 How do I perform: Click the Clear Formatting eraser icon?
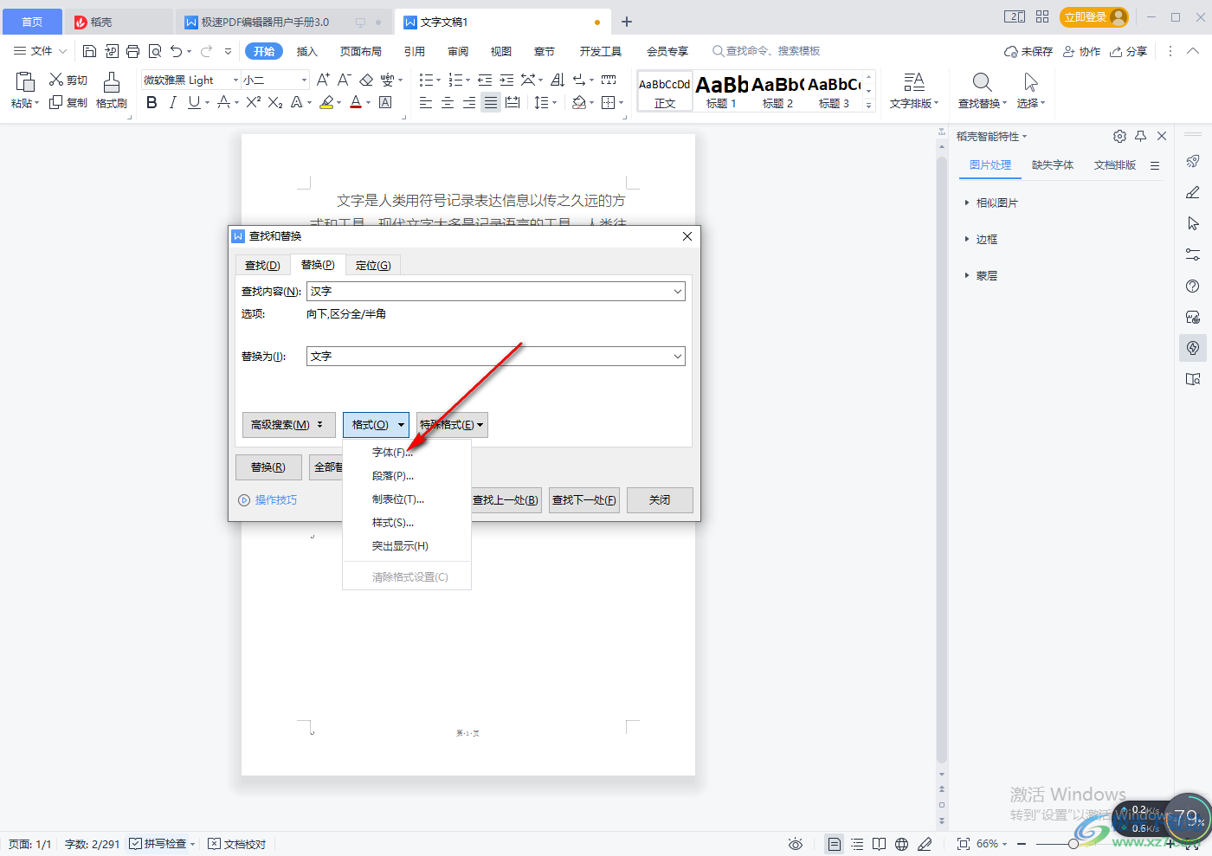click(x=366, y=80)
